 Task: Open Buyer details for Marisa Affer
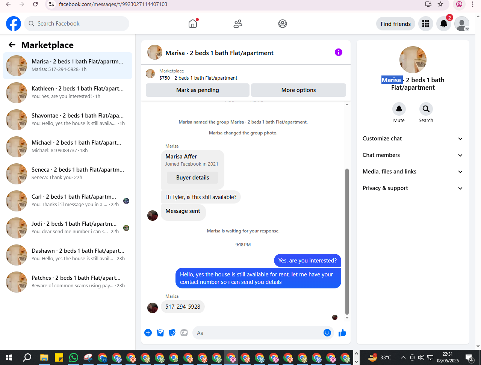[x=193, y=178]
